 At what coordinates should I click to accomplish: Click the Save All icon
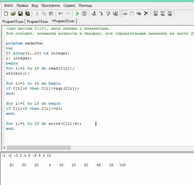coord(28,14)
